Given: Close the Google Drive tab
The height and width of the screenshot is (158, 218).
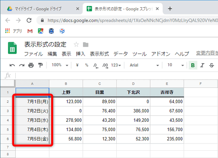Looking at the screenshot, I should [x=78, y=9].
